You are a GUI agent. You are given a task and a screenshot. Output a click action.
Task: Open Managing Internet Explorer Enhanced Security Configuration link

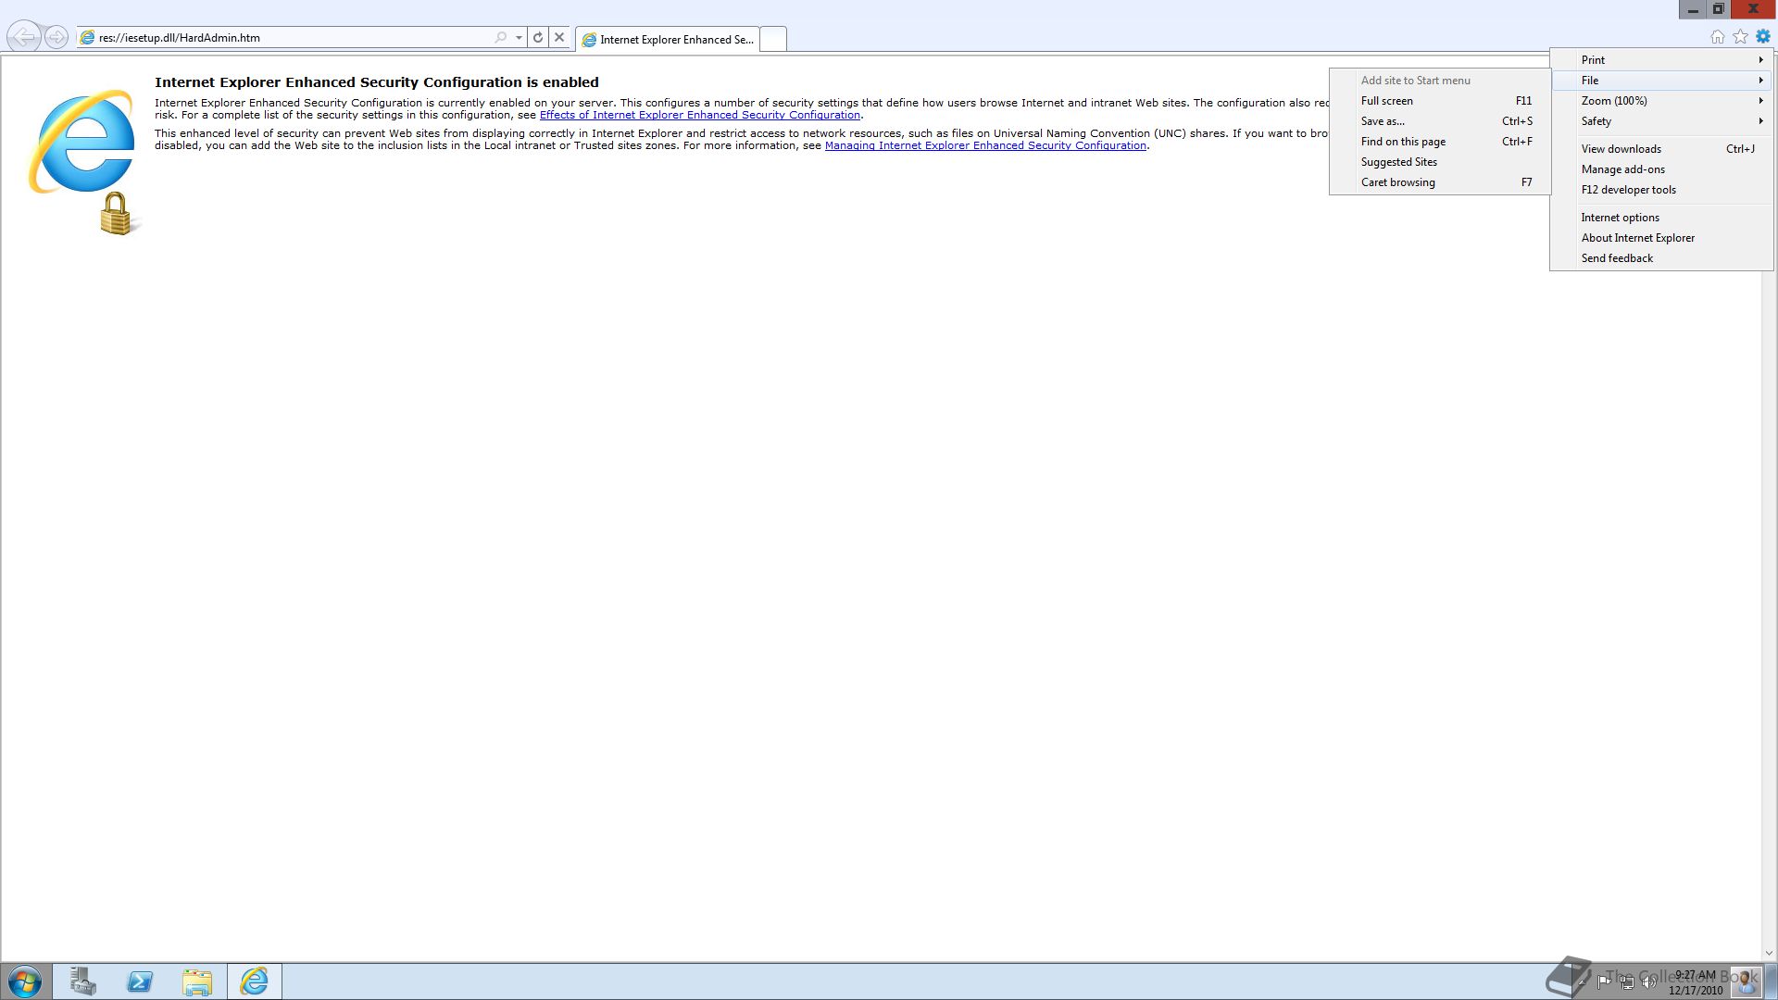(x=985, y=145)
